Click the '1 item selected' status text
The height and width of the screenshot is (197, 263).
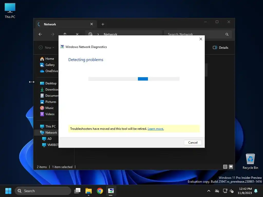[x=62, y=167]
